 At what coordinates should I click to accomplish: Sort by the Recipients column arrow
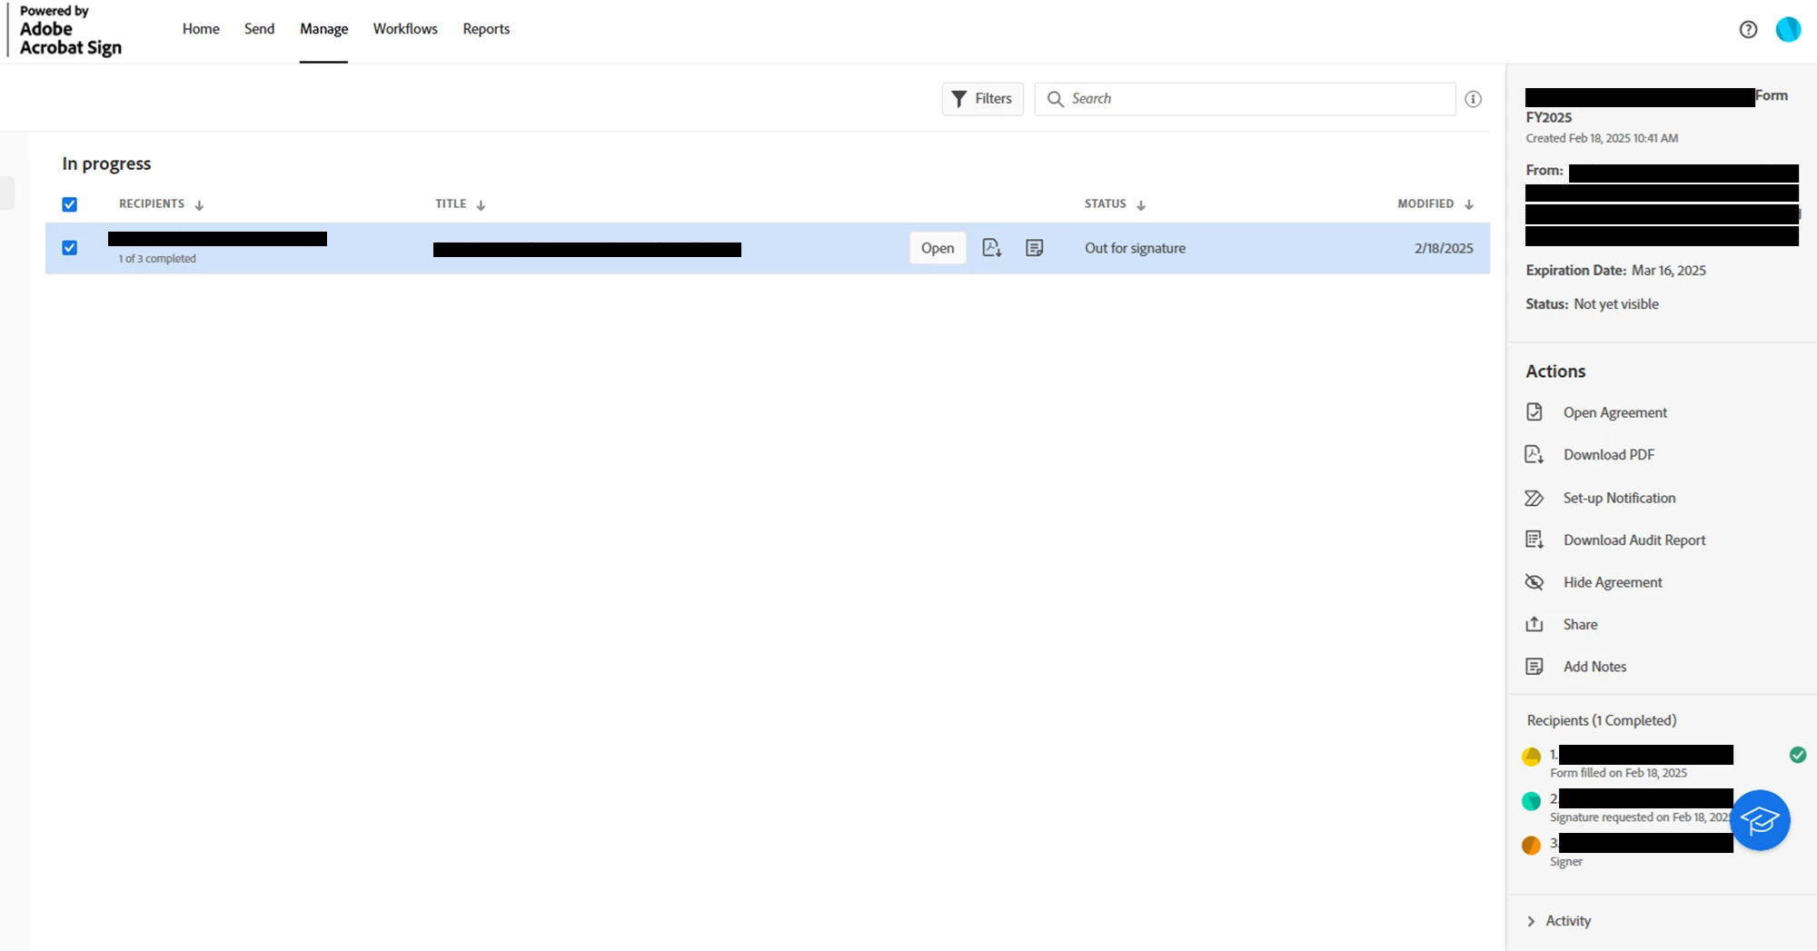click(x=199, y=205)
